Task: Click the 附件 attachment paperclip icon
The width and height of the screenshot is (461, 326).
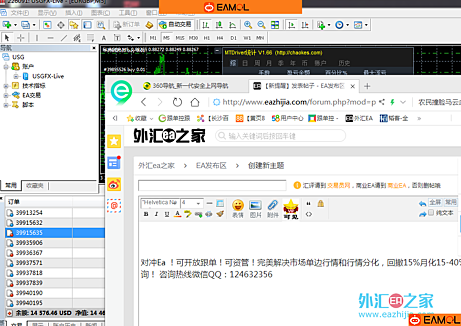Action: pyautogui.click(x=273, y=209)
